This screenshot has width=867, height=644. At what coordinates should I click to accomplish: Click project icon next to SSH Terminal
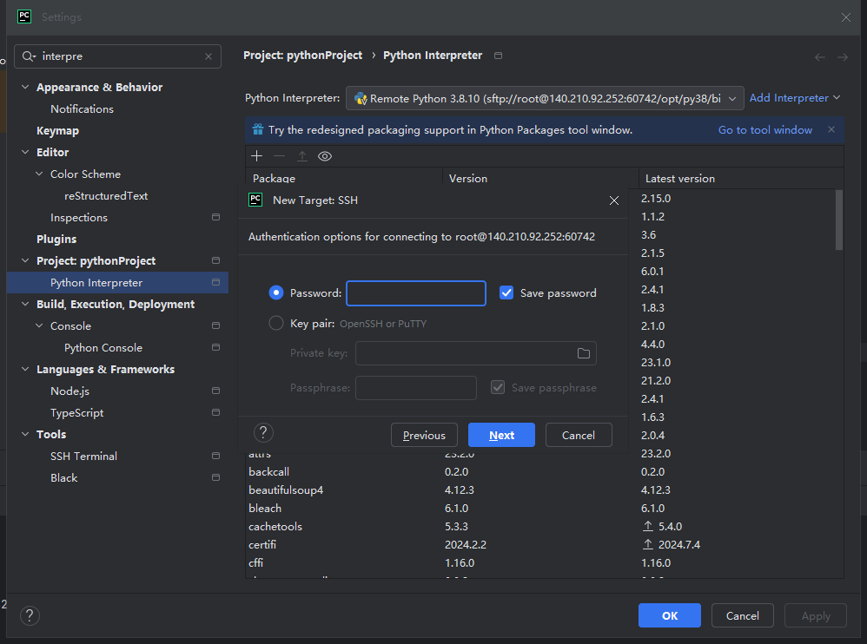pos(215,456)
